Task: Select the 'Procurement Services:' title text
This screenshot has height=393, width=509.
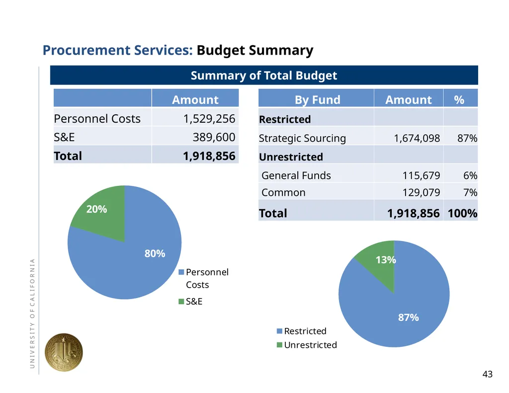Action: pos(118,50)
